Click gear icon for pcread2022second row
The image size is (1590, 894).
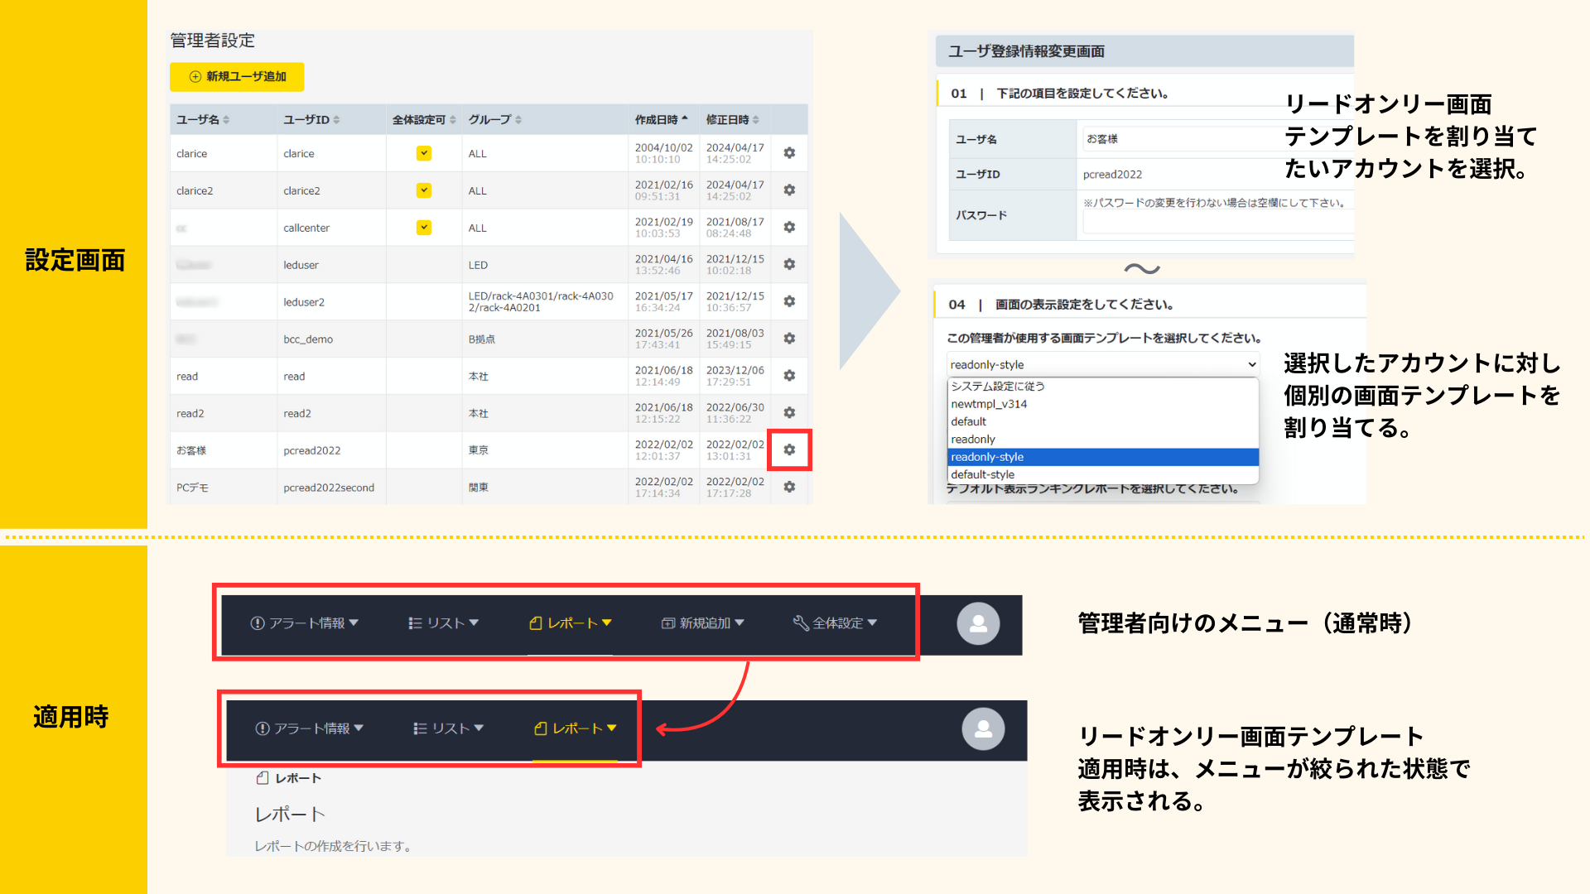point(789,487)
